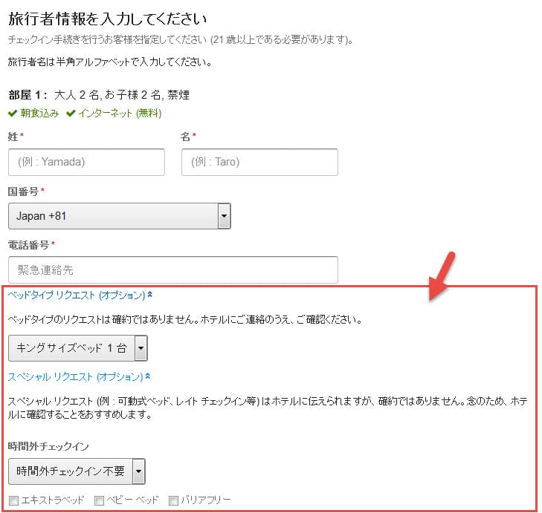Open the キングサイズベッド 1 台 bed type dropdown
Viewport: 542px width, 513px height.
click(78, 348)
